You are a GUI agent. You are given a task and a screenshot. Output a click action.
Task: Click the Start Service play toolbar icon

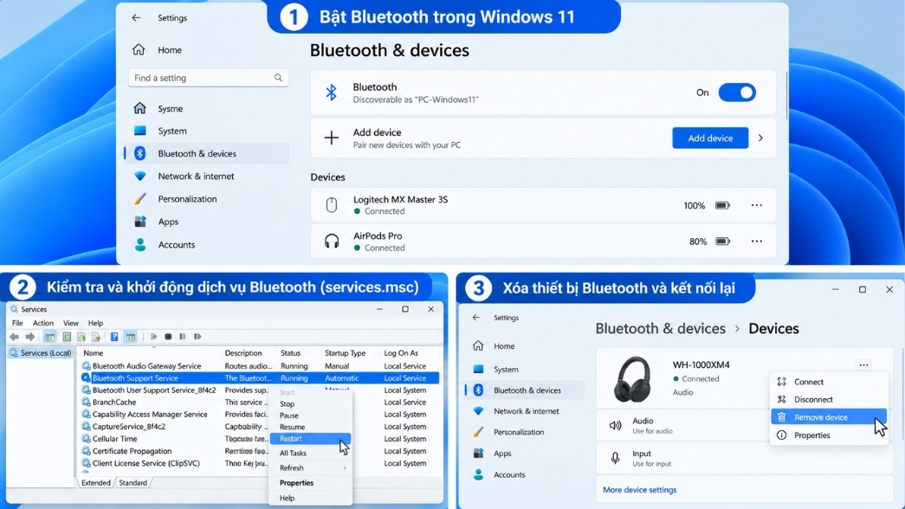point(153,337)
